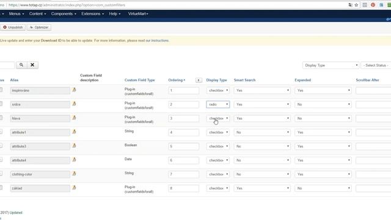The height and width of the screenshot is (220, 391).
Task: Click the blue square extension icon
Action: (x=381, y=5)
